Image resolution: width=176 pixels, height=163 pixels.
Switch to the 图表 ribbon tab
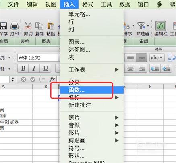pos(46,41)
